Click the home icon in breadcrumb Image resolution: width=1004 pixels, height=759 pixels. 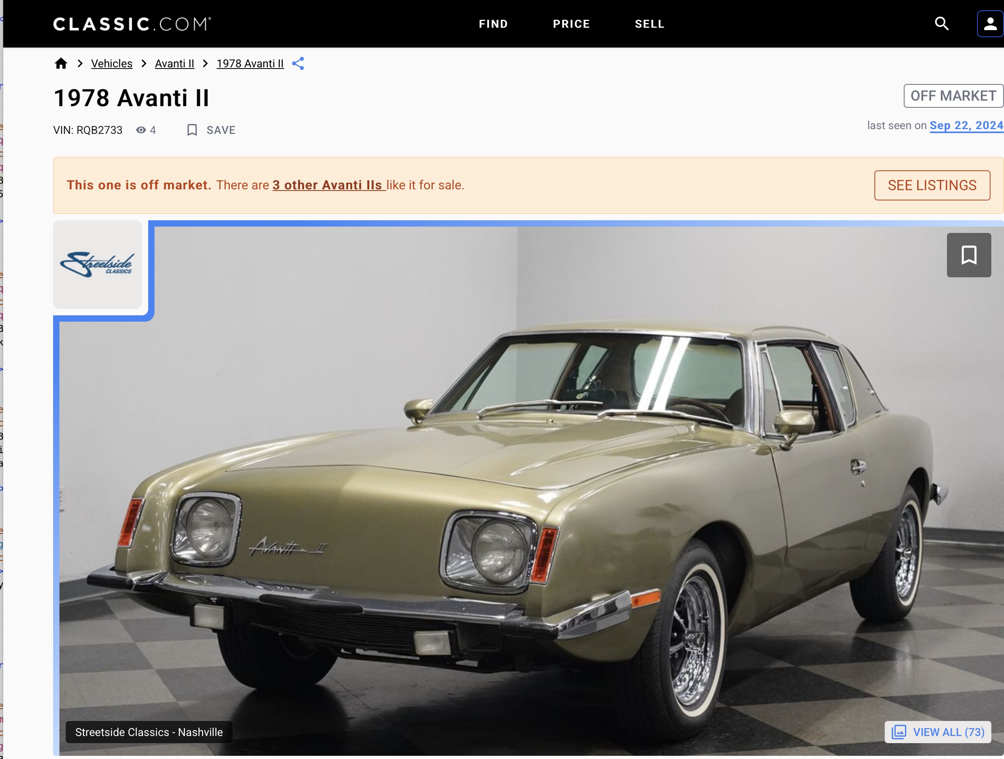[61, 63]
